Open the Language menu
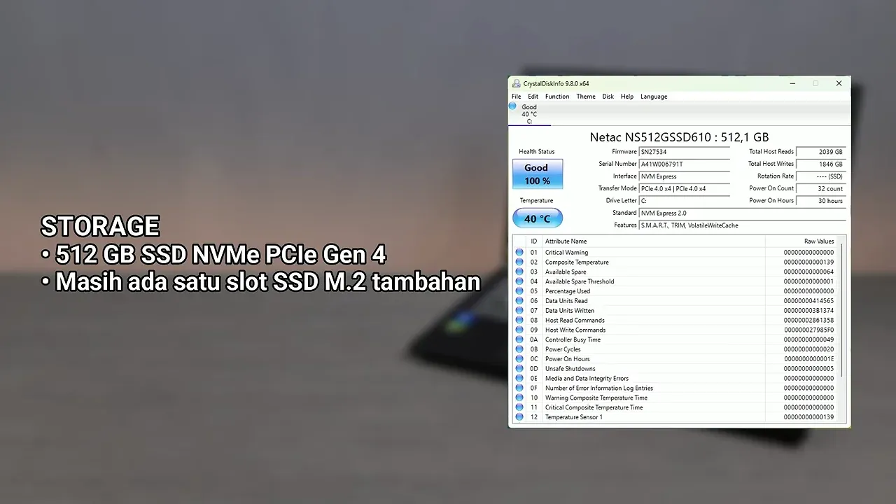This screenshot has height=504, width=896. (x=654, y=97)
